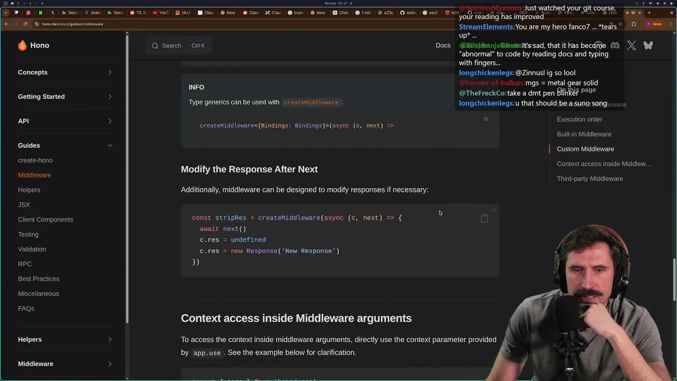
Task: Open the Validation guide link
Action: (x=32, y=249)
